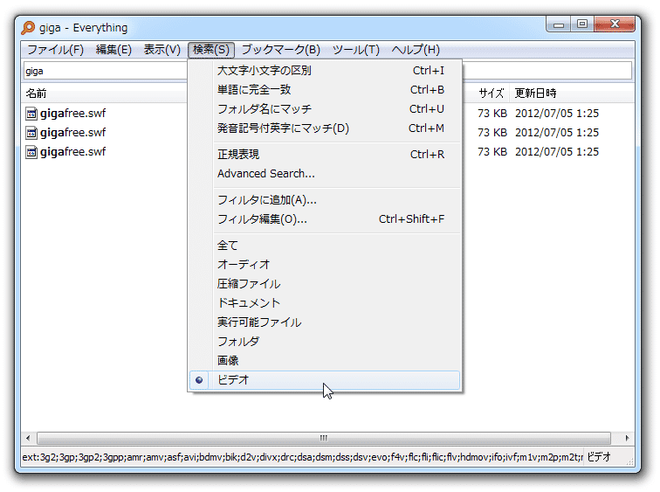Click the horizontal scrollbar right arrow

tap(626, 438)
